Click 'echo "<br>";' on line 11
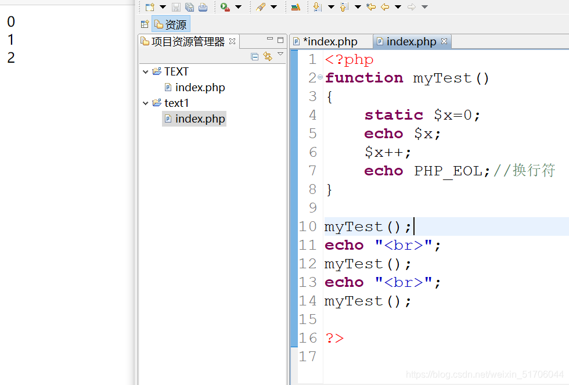This screenshot has width=569, height=385. [383, 245]
